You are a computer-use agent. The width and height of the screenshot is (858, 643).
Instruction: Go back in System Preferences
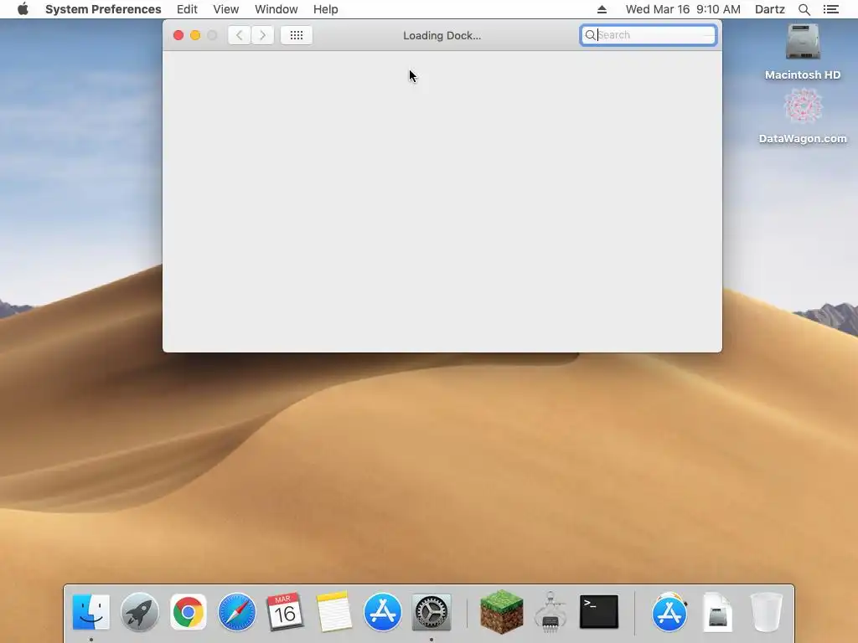coord(239,35)
